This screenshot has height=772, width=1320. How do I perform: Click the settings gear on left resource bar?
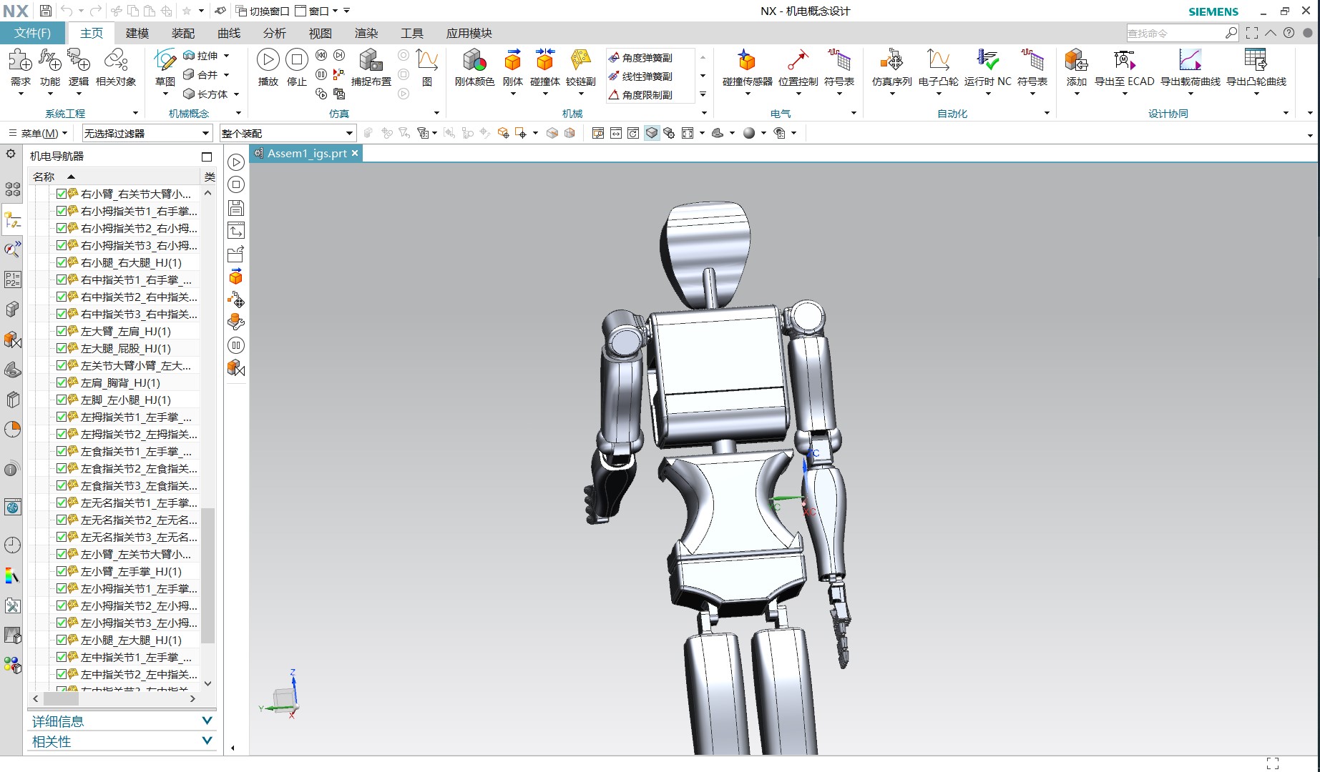(11, 154)
